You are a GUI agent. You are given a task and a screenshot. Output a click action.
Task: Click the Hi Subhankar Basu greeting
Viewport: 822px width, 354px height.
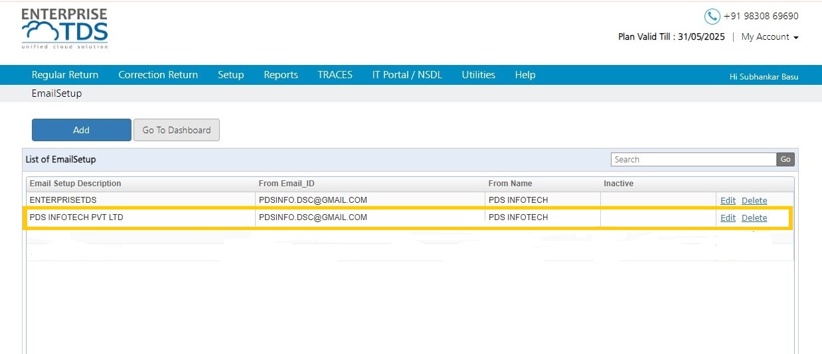tap(764, 77)
